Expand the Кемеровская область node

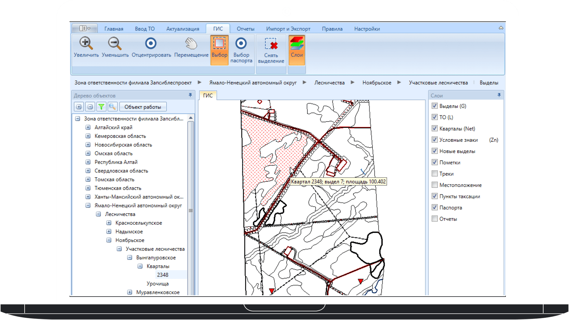[x=88, y=136]
